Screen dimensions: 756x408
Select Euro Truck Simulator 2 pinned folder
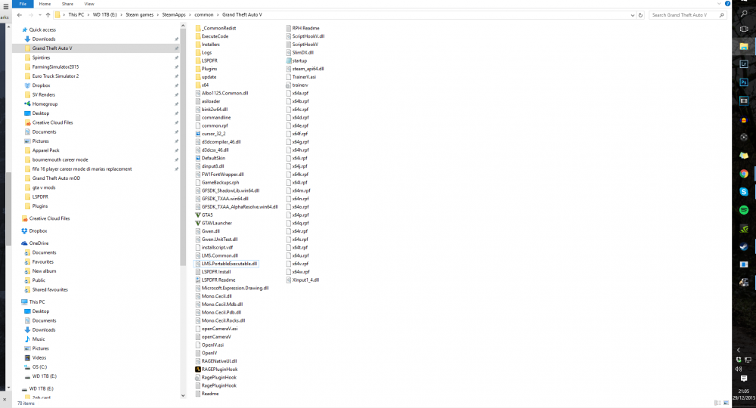[x=55, y=76]
